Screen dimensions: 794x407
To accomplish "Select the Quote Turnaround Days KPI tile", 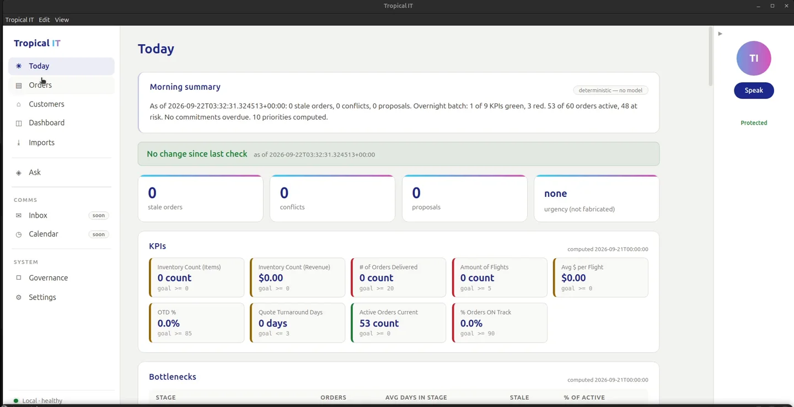I will click(x=297, y=323).
